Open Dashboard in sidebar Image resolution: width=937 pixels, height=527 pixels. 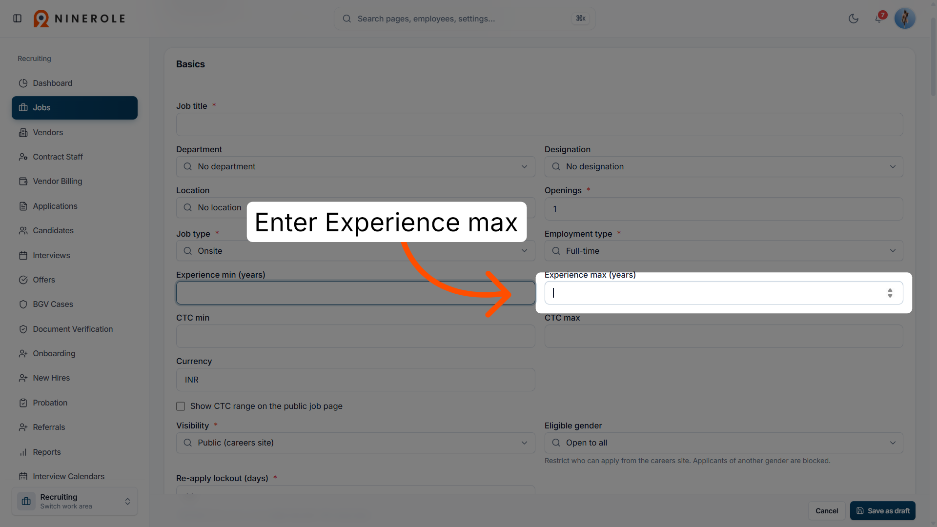(x=75, y=83)
